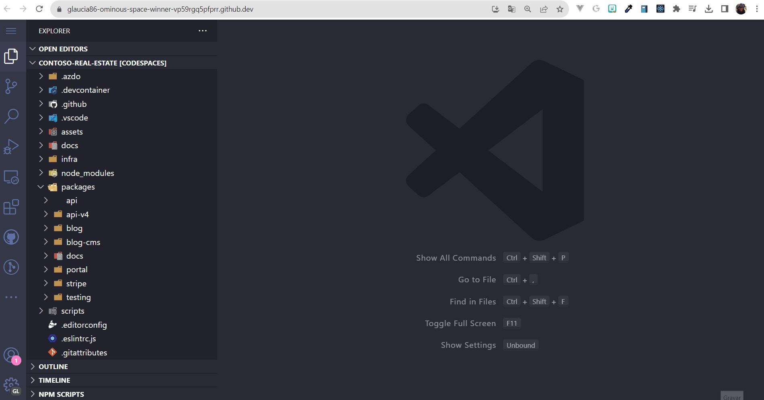Viewport: 764px width, 400px height.
Task: Expand the blog-cms folder
Action: click(121, 242)
